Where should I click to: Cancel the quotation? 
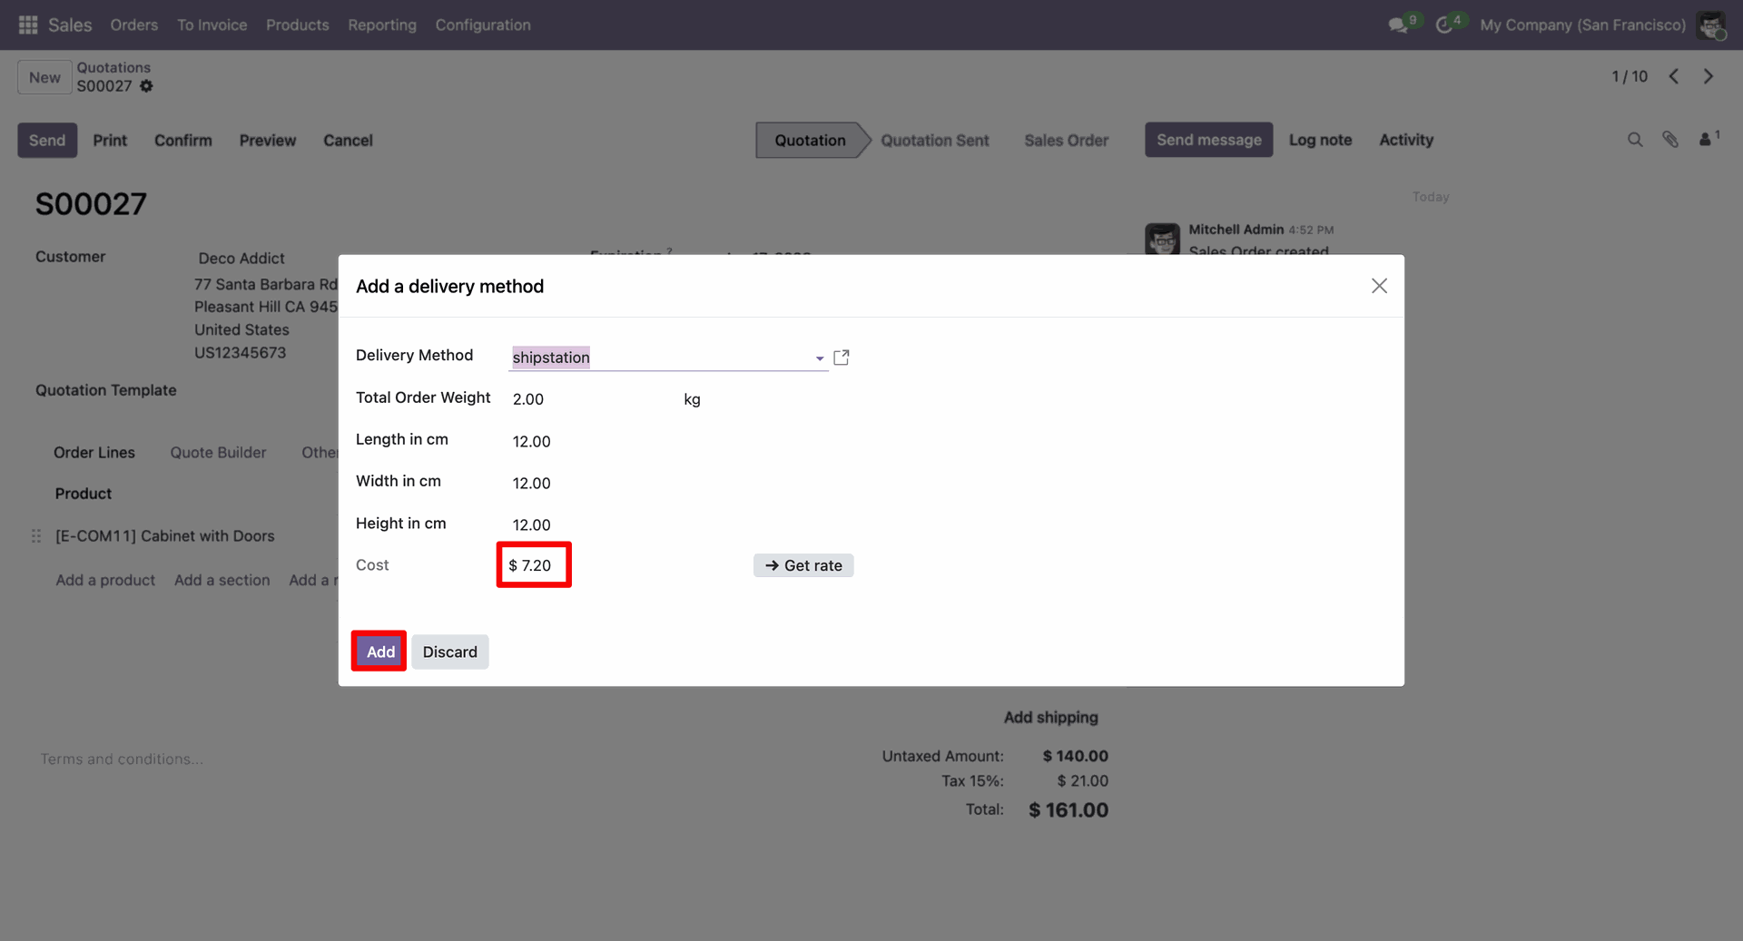click(x=349, y=140)
